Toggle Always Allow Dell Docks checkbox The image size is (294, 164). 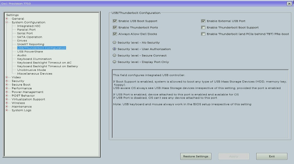(115, 34)
